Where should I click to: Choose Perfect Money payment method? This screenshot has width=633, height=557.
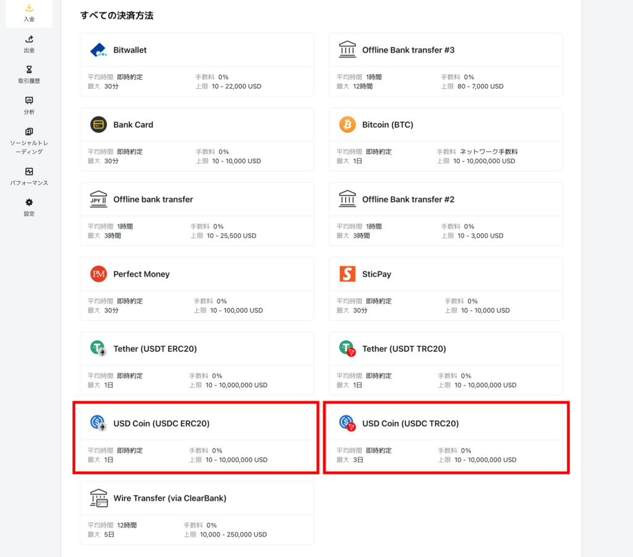197,289
